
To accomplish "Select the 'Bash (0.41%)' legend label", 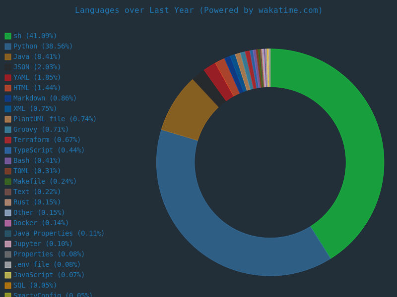I will [x=37, y=160].
